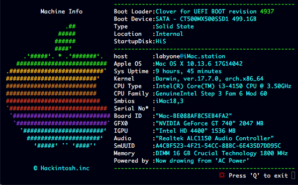Click the Smbios value iMac18,3
298x185 pixels.
pyautogui.click(x=170, y=101)
